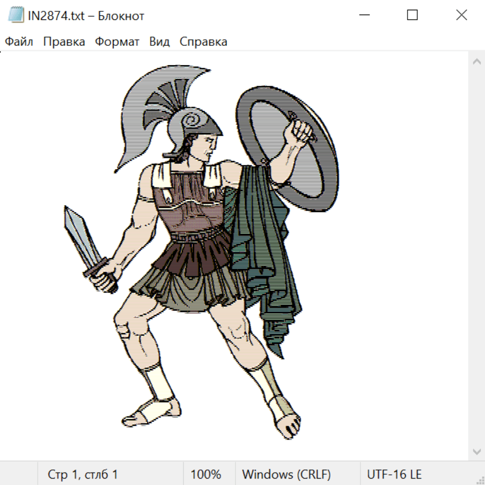Close the Блокнот window
Image resolution: width=485 pixels, height=485 pixels.
(461, 16)
